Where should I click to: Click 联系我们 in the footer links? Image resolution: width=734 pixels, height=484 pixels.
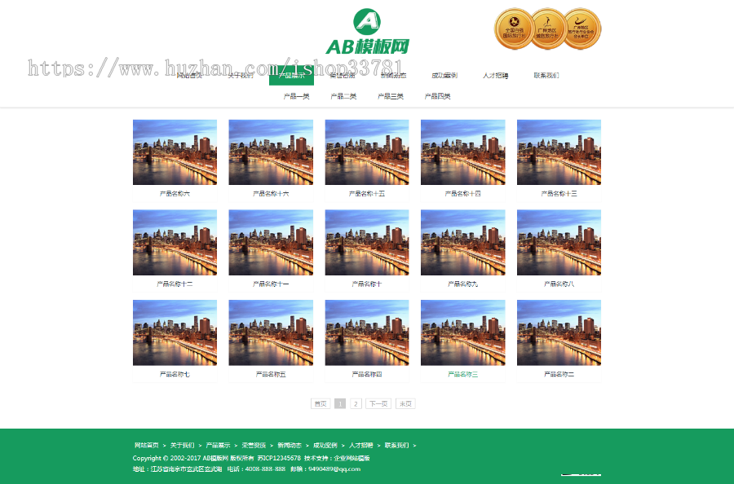click(x=397, y=445)
